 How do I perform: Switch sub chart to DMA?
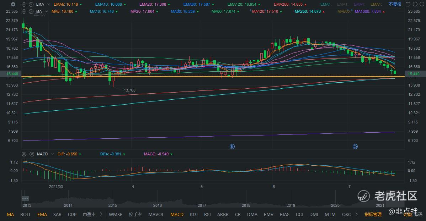[252, 215]
